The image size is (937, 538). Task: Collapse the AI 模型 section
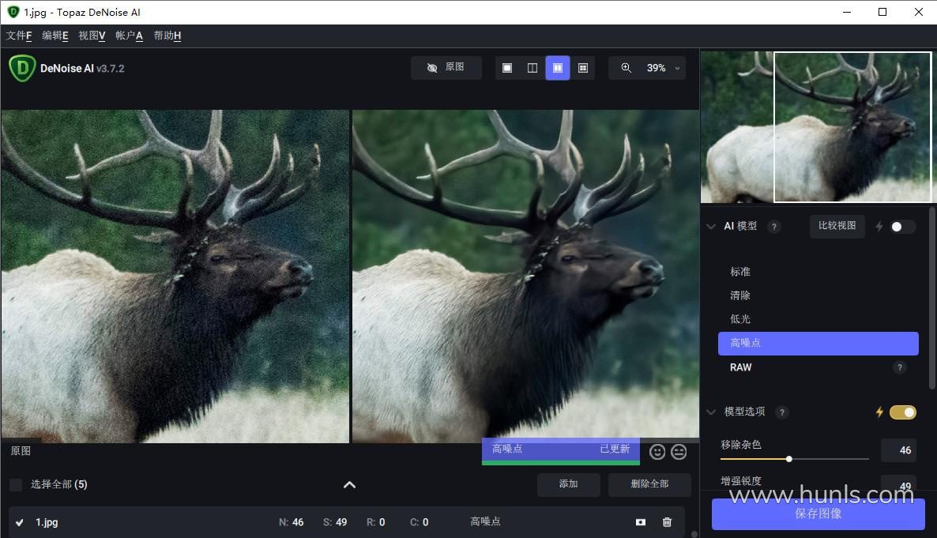click(x=711, y=227)
